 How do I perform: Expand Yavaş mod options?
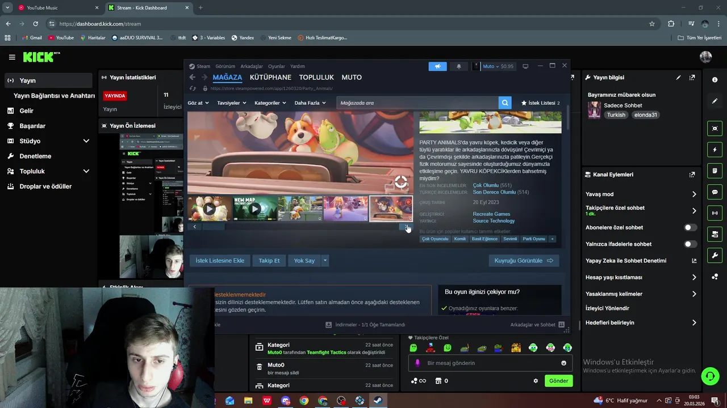click(x=694, y=194)
